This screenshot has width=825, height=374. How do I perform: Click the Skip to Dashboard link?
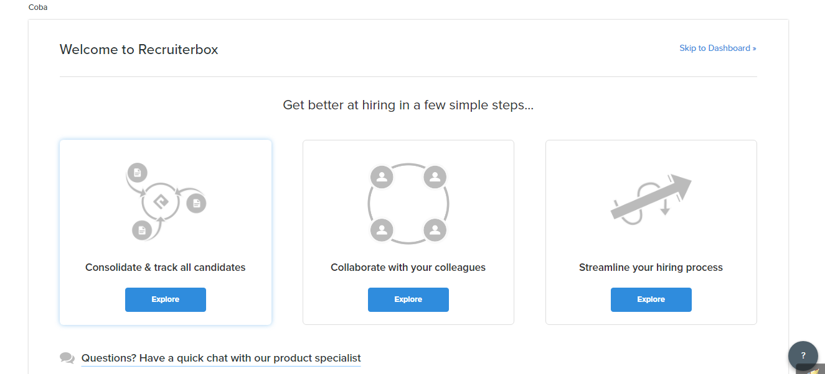[x=717, y=48]
